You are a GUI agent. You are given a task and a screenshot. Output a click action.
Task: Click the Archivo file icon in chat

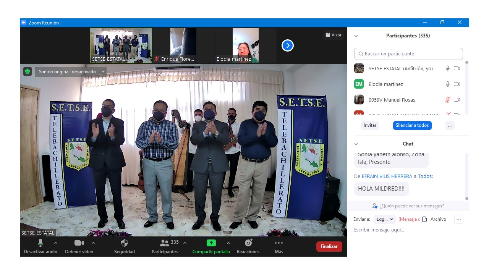pyautogui.click(x=424, y=219)
